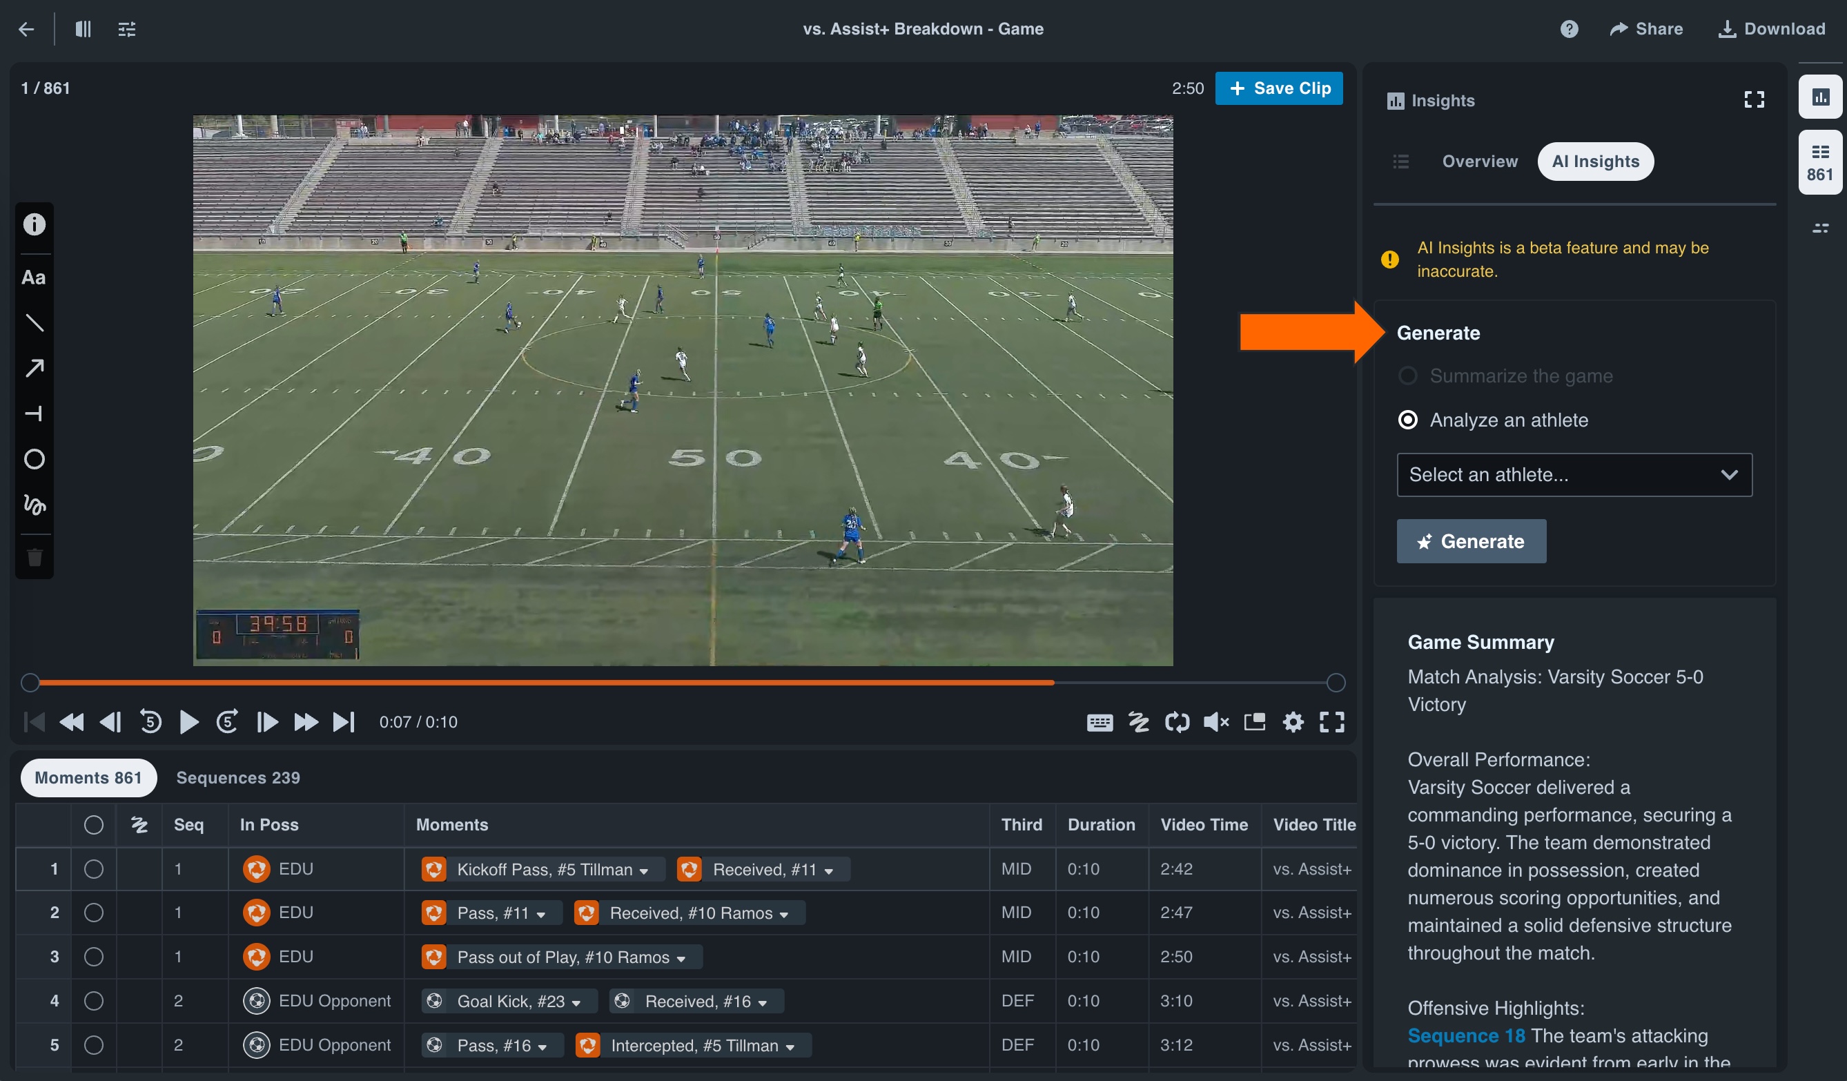The width and height of the screenshot is (1847, 1081).
Task: Open the Overview tab
Action: tap(1480, 162)
